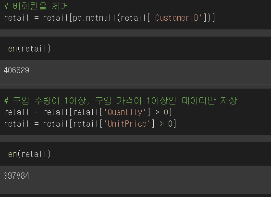Viewport: 271px width, 197px height.
Task: Click the output value 406829
Action: 16,70
